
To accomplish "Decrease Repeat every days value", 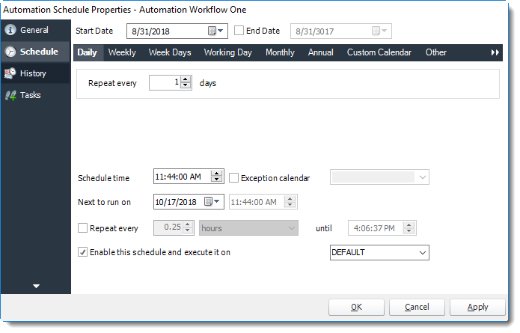I will point(186,85).
